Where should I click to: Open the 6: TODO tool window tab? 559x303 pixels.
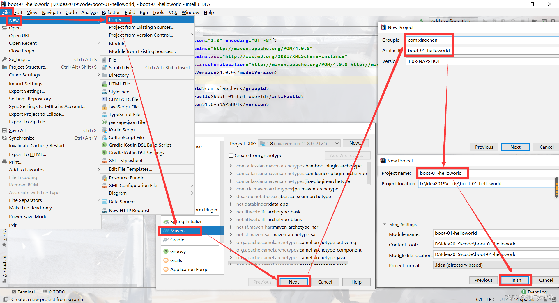(54, 292)
